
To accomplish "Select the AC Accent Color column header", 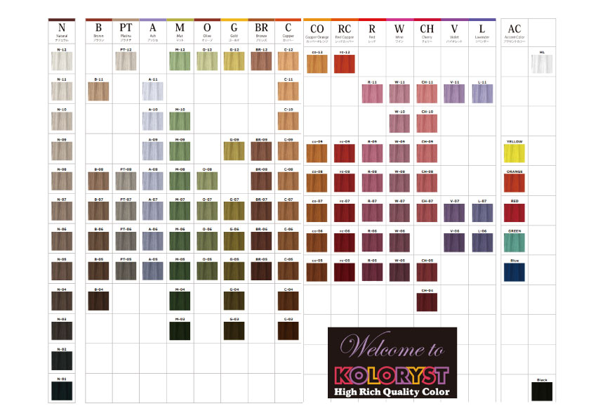I will 514,32.
